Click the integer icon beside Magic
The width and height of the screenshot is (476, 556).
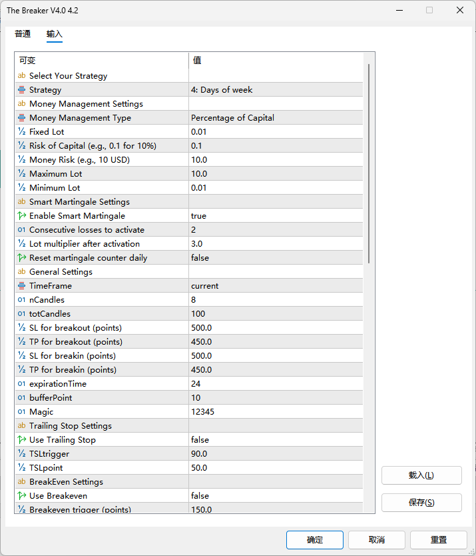pyautogui.click(x=22, y=412)
